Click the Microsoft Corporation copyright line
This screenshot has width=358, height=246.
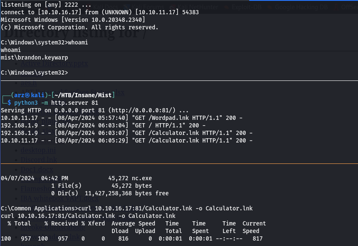tap(79, 27)
